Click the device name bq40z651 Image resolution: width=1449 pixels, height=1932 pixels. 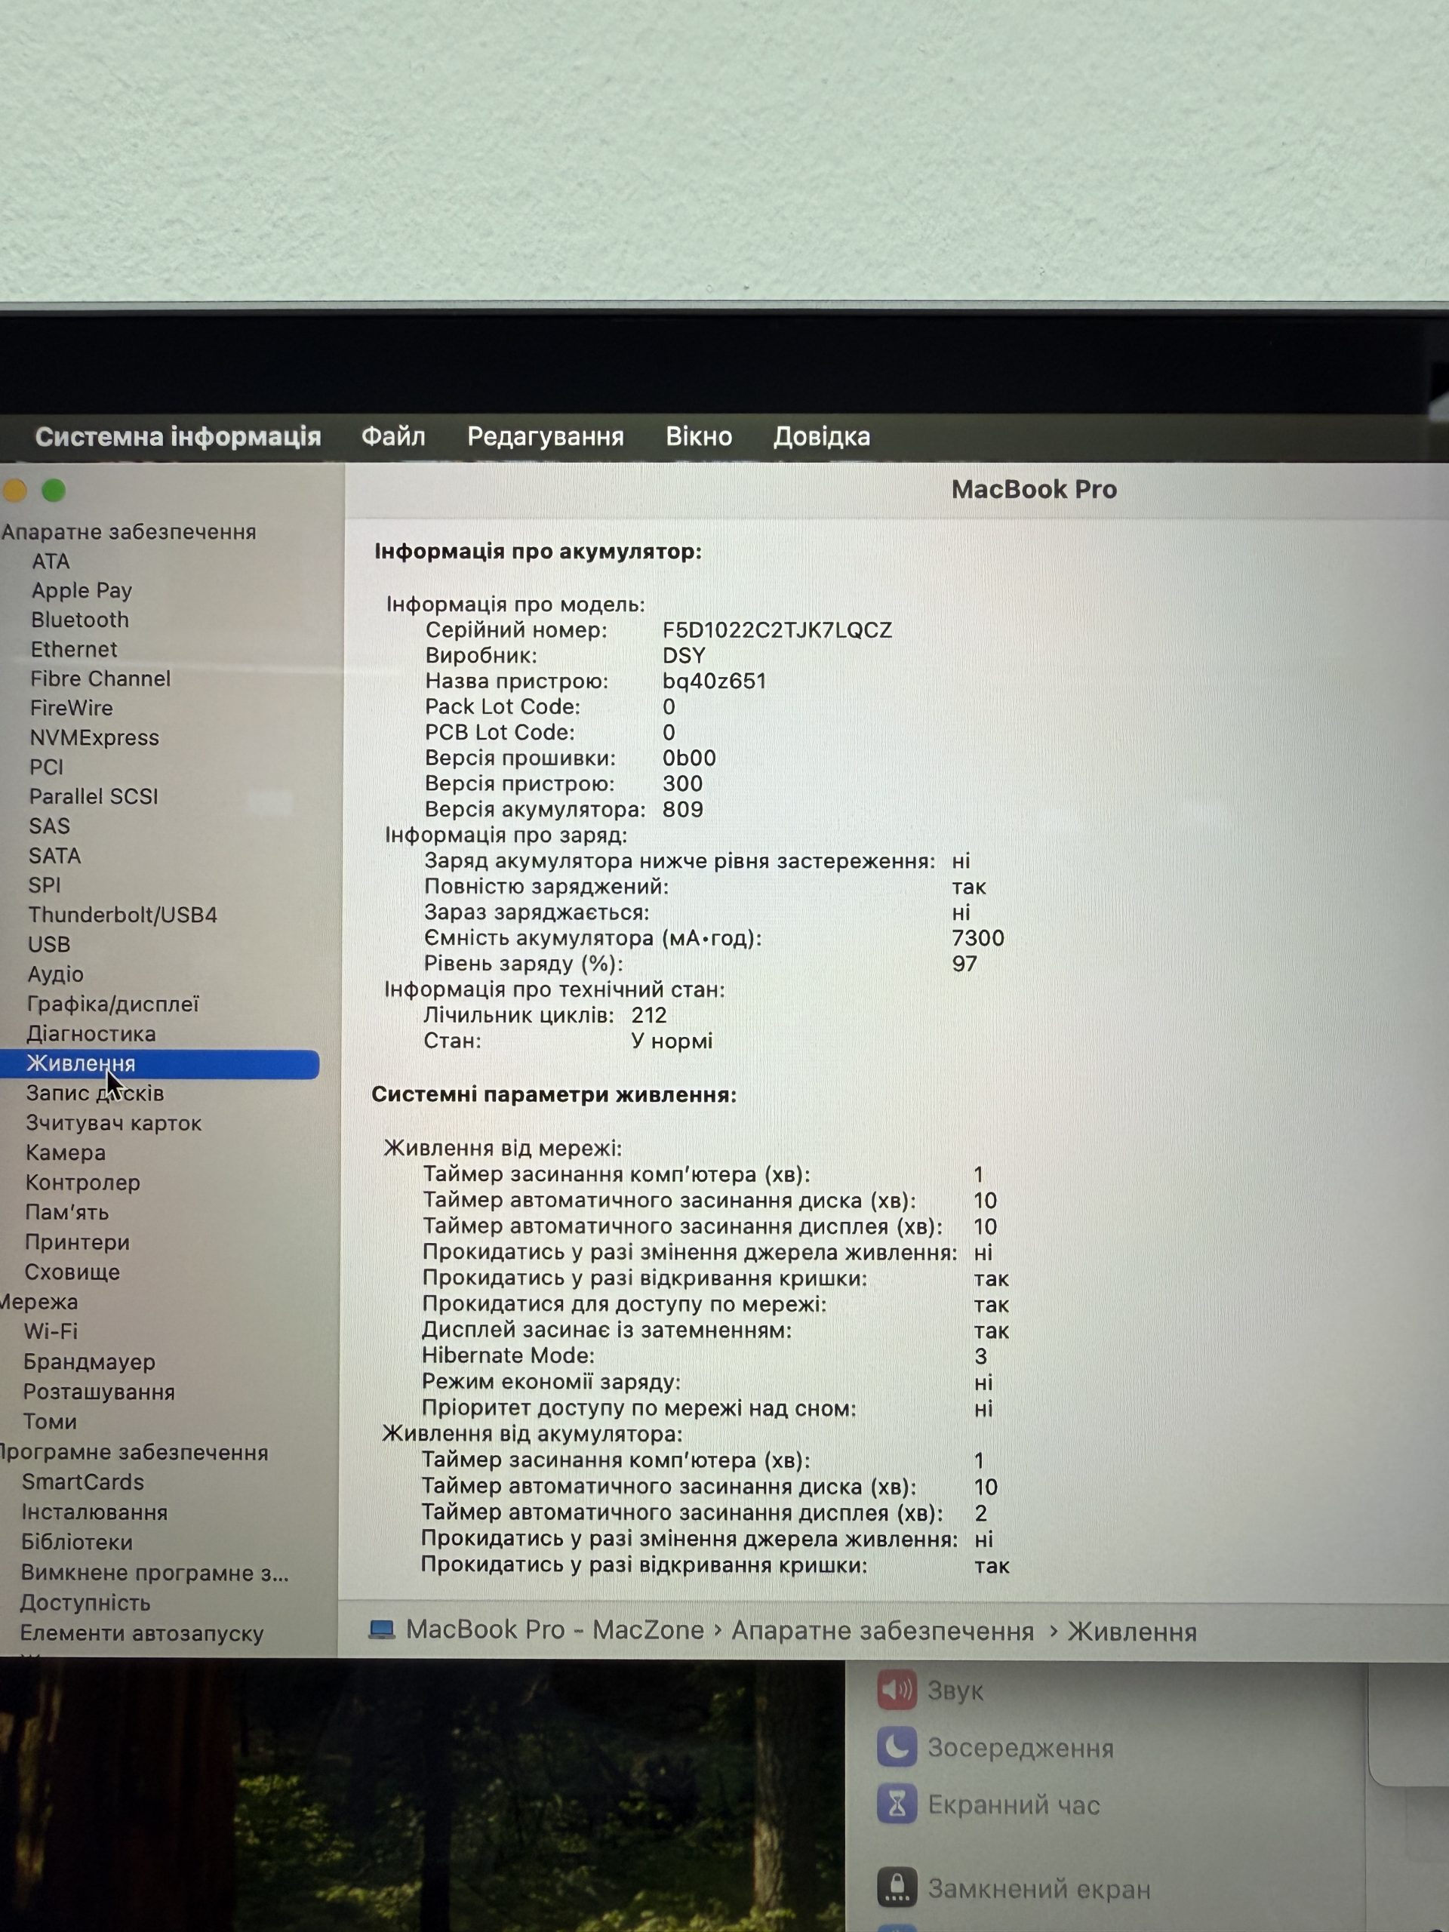pos(715,681)
